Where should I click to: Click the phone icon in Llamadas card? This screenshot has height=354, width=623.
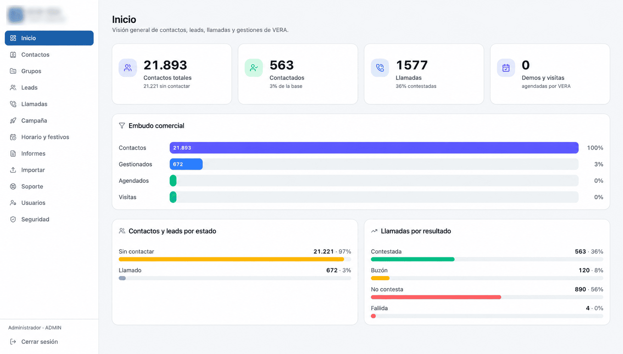pyautogui.click(x=380, y=68)
